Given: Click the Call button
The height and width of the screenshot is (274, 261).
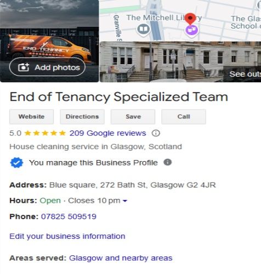Looking at the screenshot, I should pyautogui.click(x=184, y=117).
